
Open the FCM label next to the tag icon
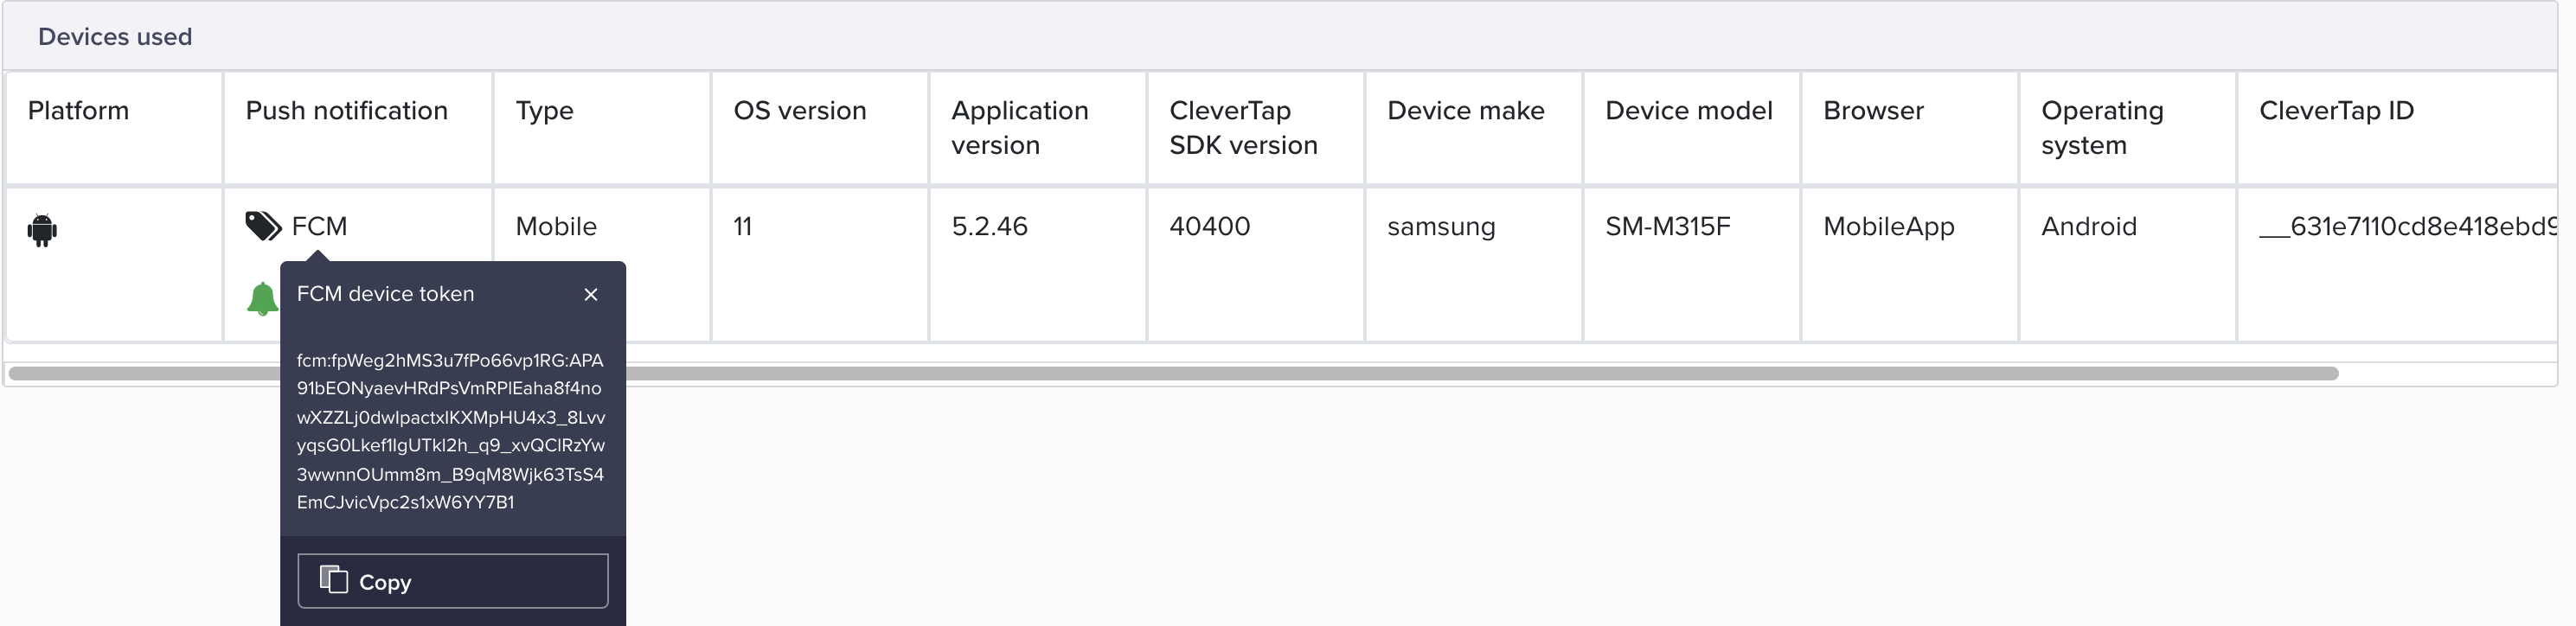[x=318, y=226]
